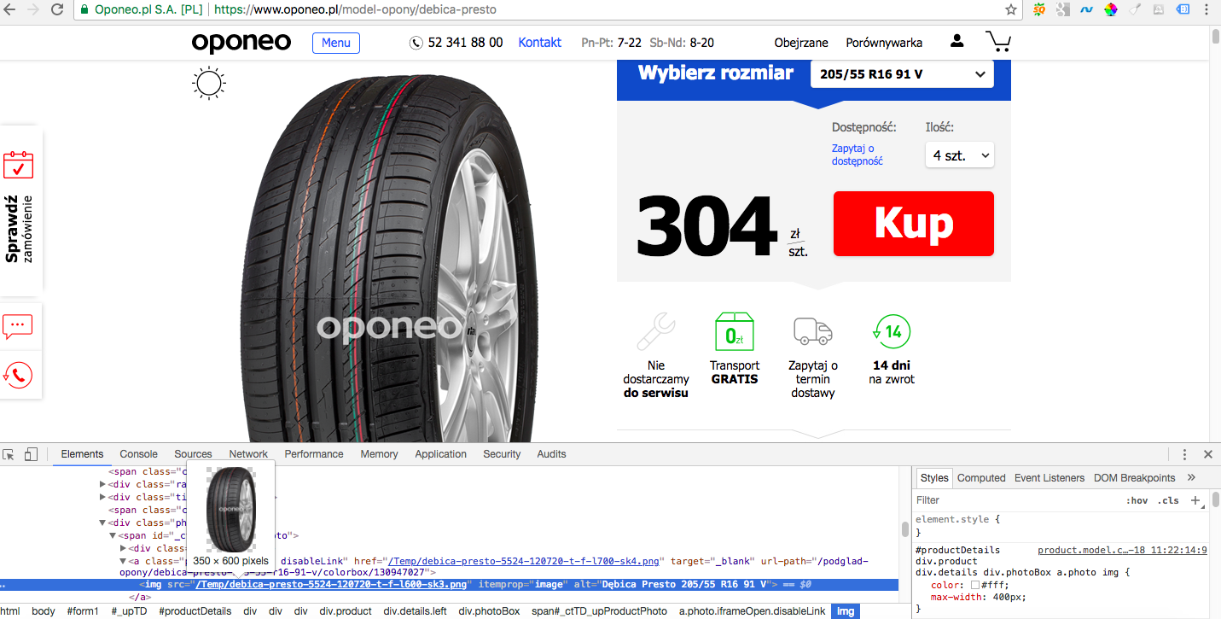Open the Obejrzane link
The height and width of the screenshot is (619, 1221).
pyautogui.click(x=801, y=43)
